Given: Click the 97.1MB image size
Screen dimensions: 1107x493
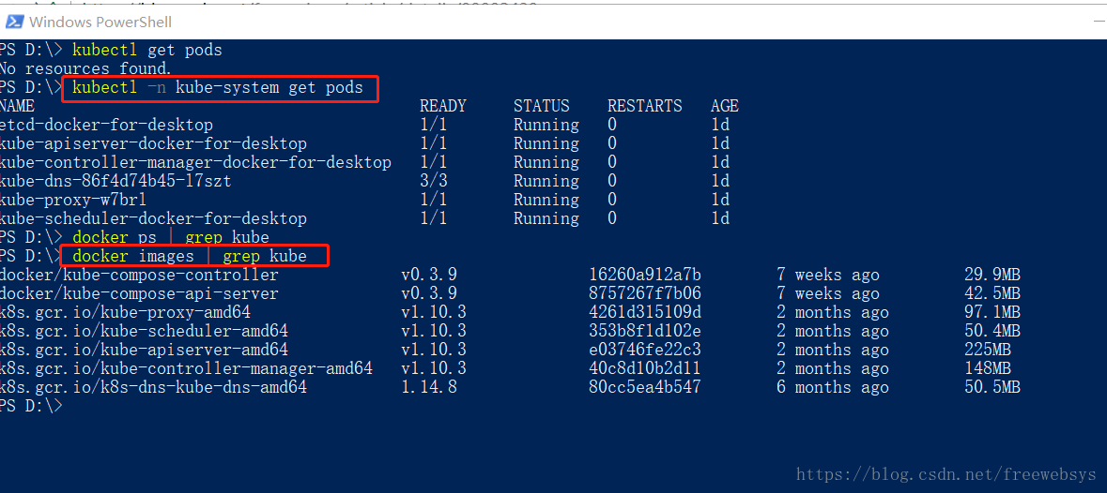Looking at the screenshot, I should pos(992,312).
